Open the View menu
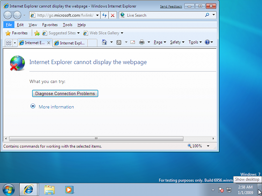This screenshot has height=196, width=262. point(33,25)
